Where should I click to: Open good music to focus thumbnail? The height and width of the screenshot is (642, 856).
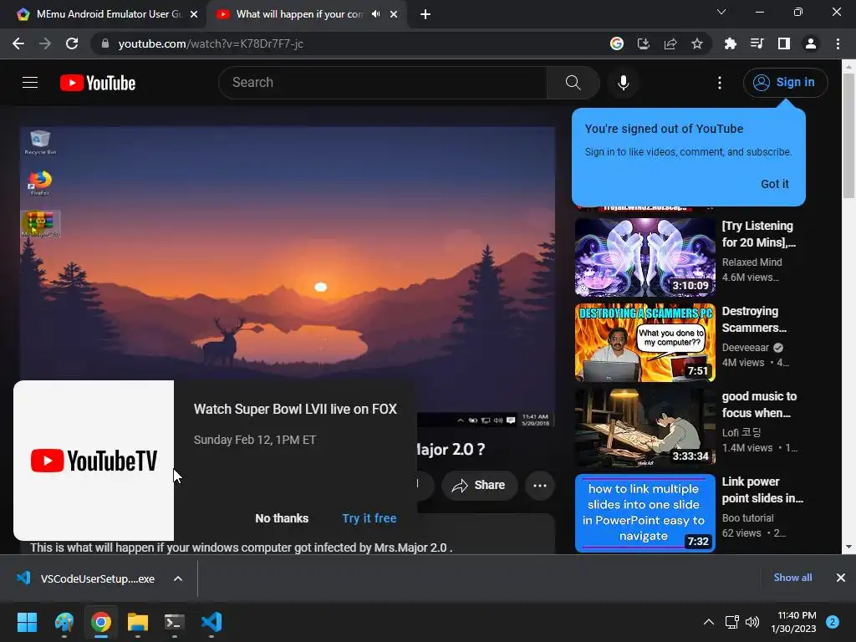(x=645, y=427)
